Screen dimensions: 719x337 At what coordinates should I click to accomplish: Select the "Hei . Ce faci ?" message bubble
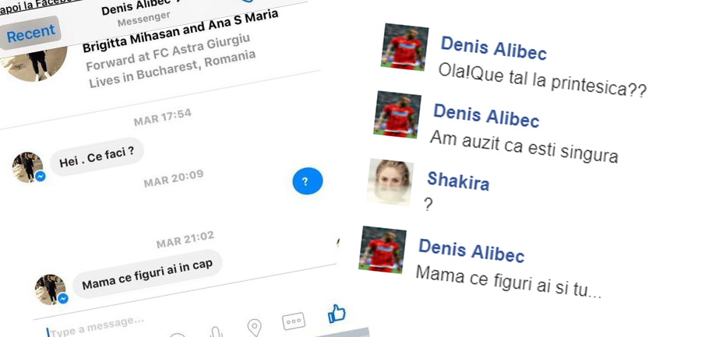(x=97, y=156)
